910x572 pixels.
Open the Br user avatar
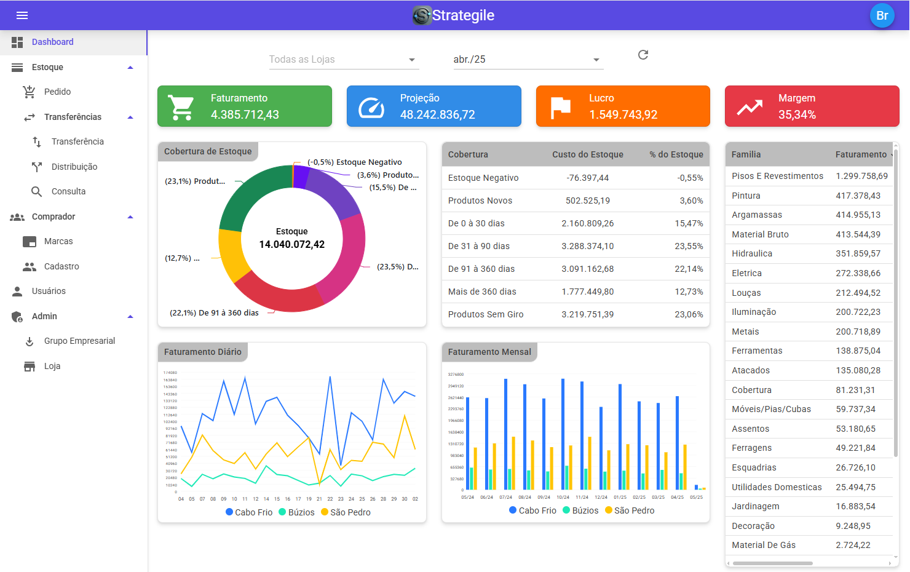tap(882, 15)
